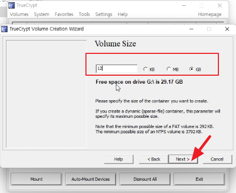Screen dimensions: 236x193
Task: Open the Settings menu
Action: pos(104,14)
